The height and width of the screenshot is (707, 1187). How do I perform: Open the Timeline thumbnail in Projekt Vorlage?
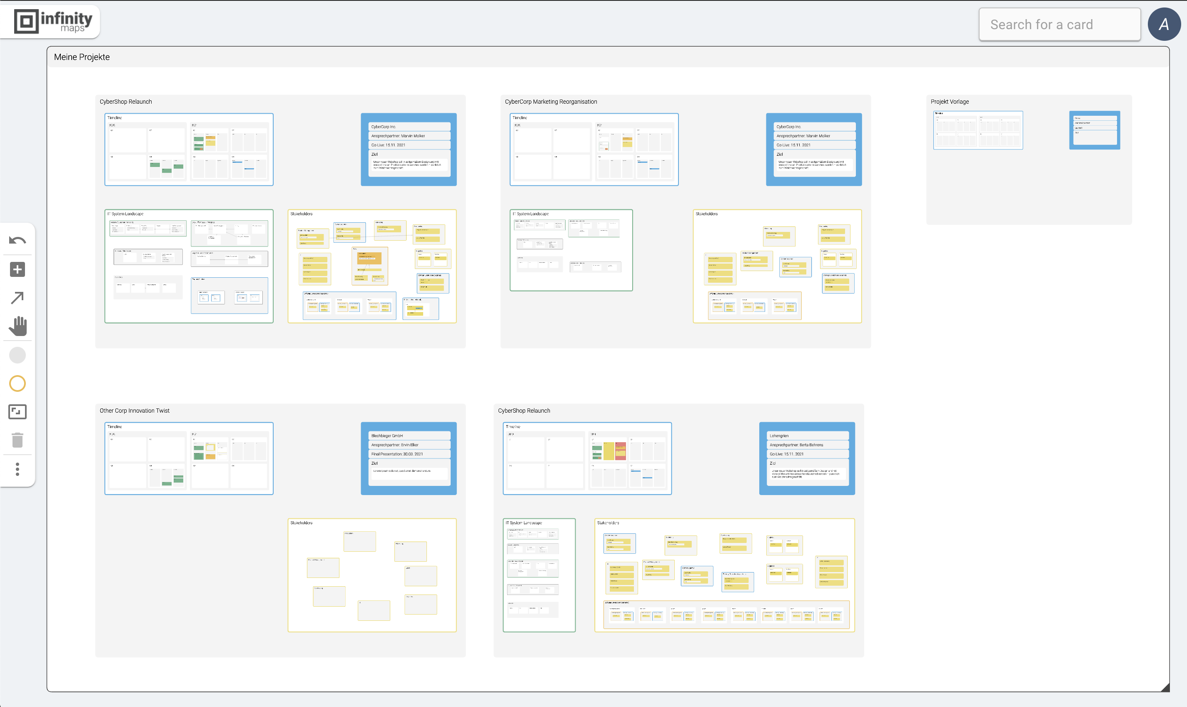[978, 130]
